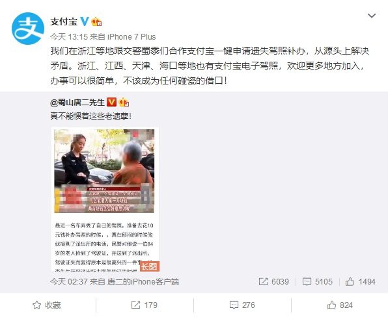Click the crown badge next to 蜀山唐二先生
Screen dimensions: 388x317
pyautogui.click(x=124, y=102)
